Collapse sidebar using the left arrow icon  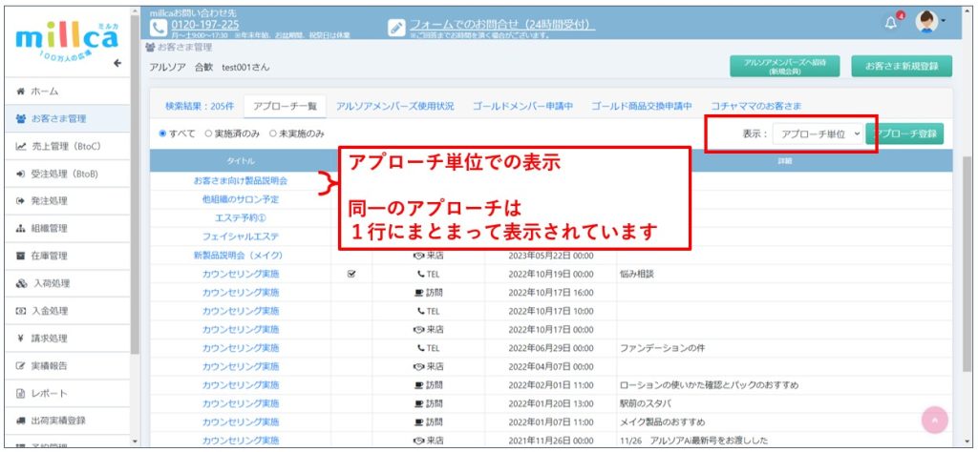pos(117,63)
